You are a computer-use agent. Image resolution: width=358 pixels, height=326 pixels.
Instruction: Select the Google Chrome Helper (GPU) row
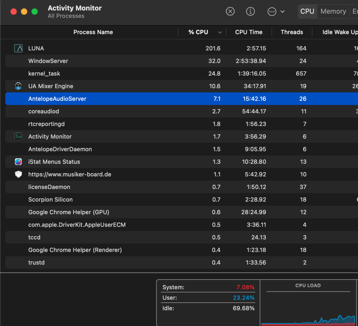pyautogui.click(x=181, y=212)
